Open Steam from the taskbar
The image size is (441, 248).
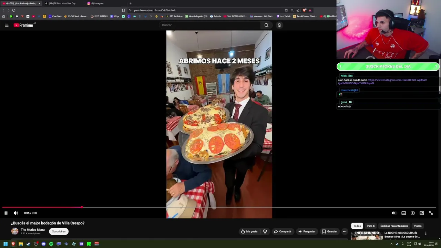(x=28, y=244)
